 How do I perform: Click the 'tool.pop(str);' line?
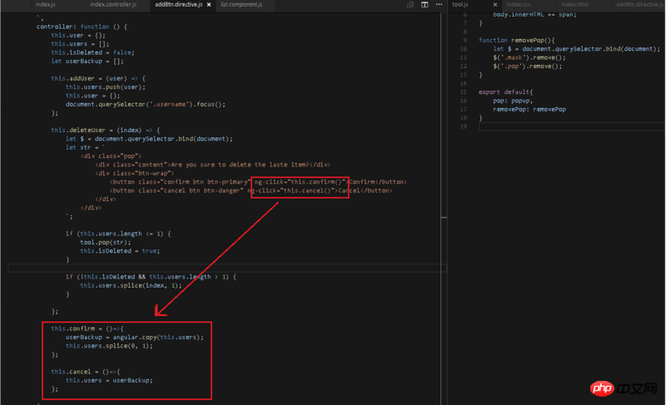106,243
